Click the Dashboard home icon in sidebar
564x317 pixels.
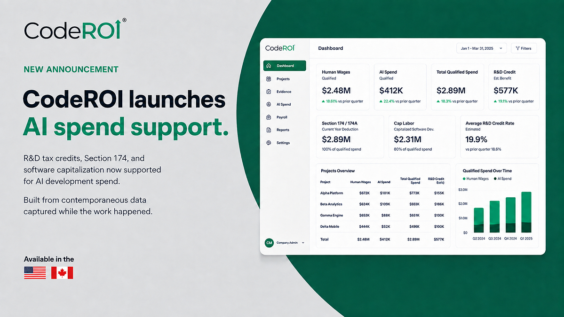pos(269,66)
